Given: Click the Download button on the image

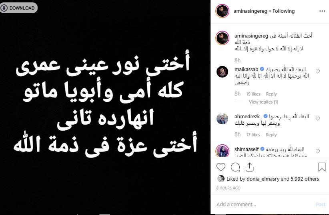Looking at the screenshot, I should coord(18,8).
